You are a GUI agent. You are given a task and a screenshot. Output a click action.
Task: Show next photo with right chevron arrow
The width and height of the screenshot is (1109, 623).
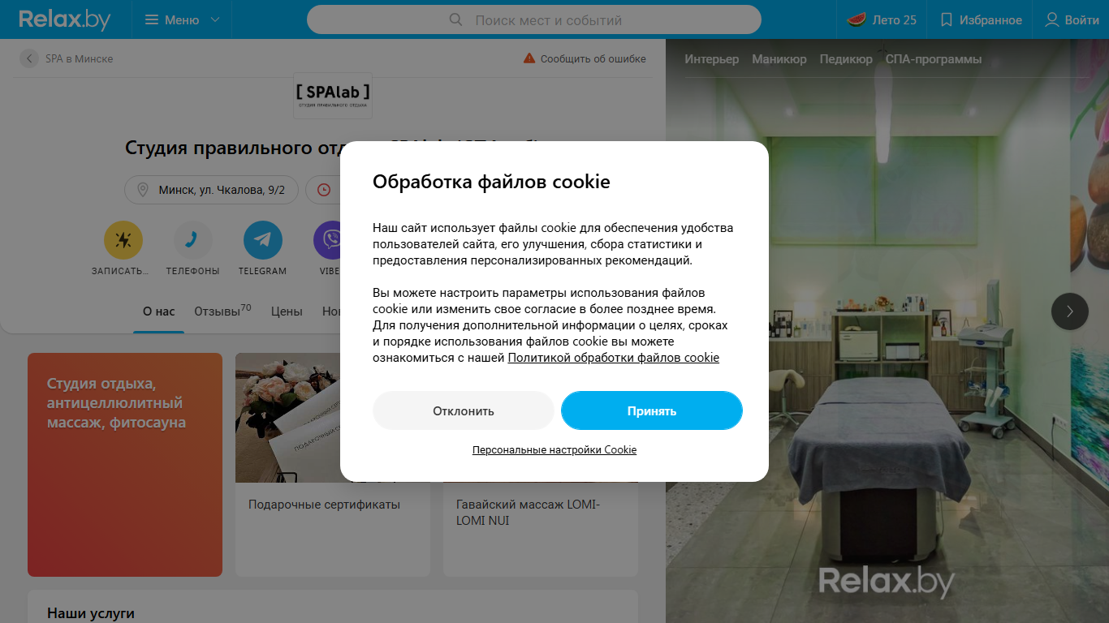[1070, 311]
